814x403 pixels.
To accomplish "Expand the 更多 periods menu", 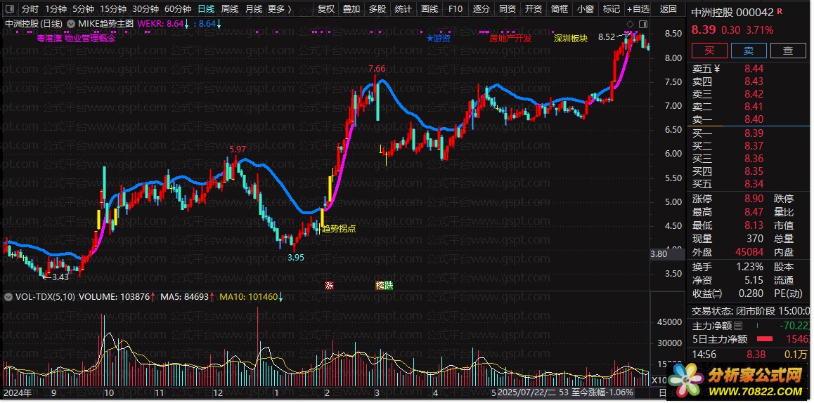I will (280, 9).
